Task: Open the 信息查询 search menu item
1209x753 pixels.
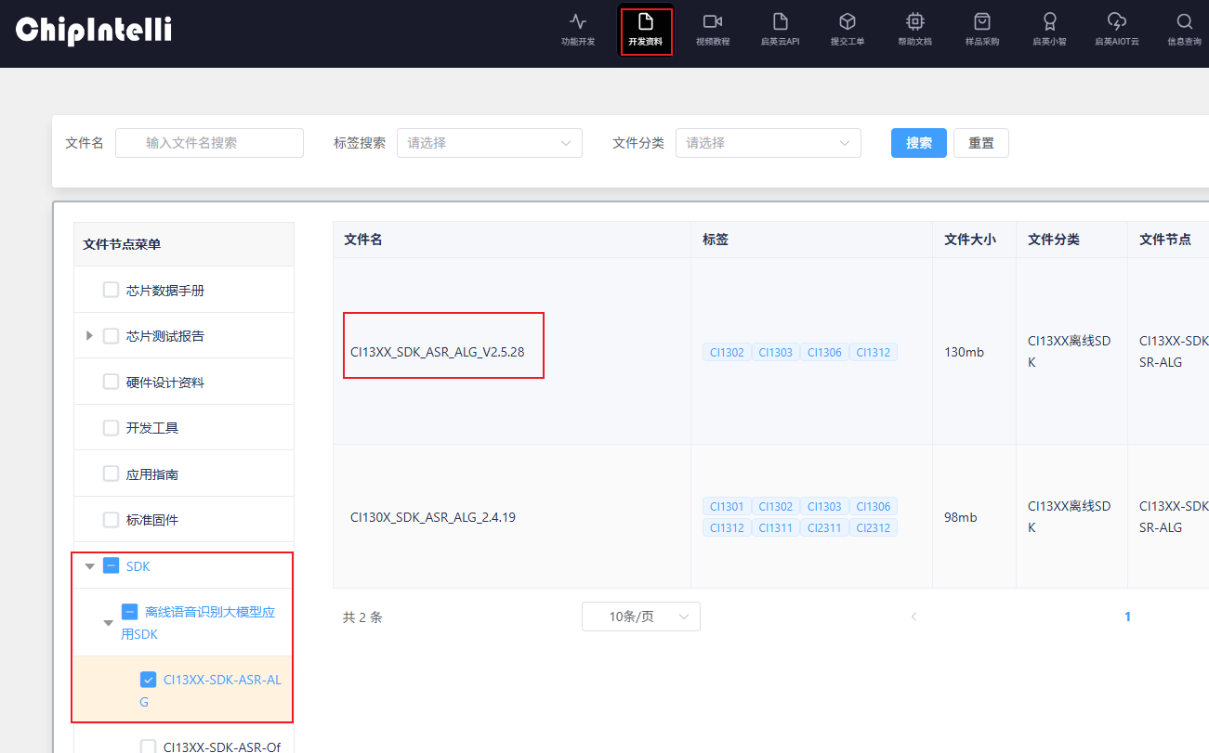Action: pyautogui.click(x=1184, y=22)
